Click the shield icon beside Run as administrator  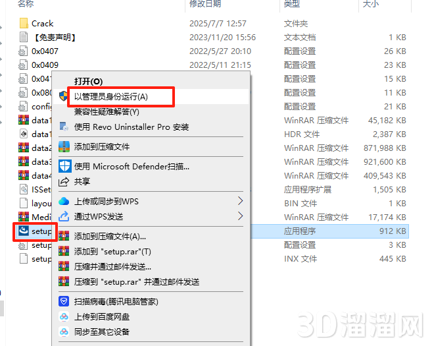[64, 96]
